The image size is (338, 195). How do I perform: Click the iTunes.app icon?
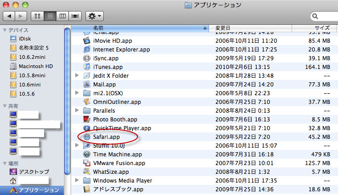(x=87, y=67)
